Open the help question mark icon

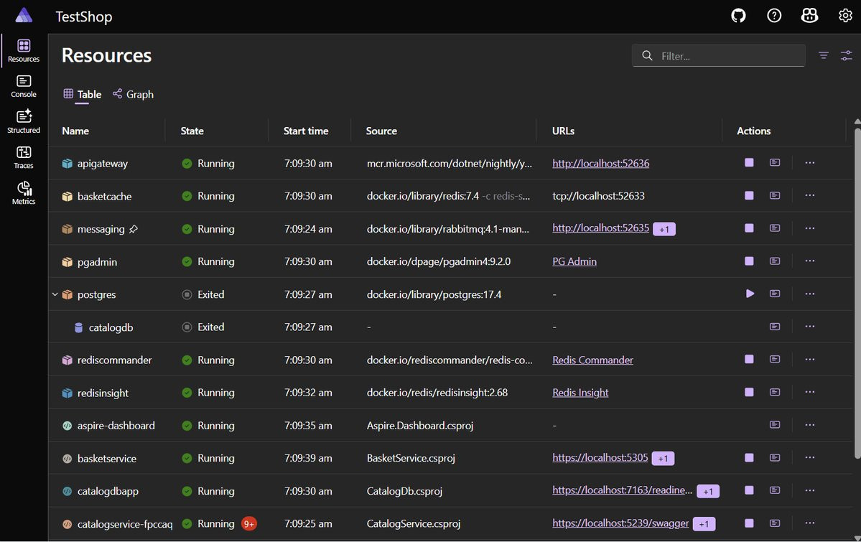coord(774,16)
